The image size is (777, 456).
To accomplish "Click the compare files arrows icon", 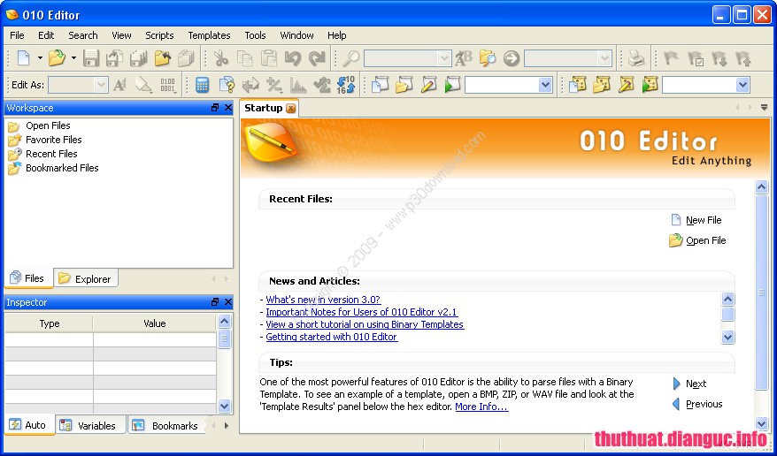I will coord(250,85).
